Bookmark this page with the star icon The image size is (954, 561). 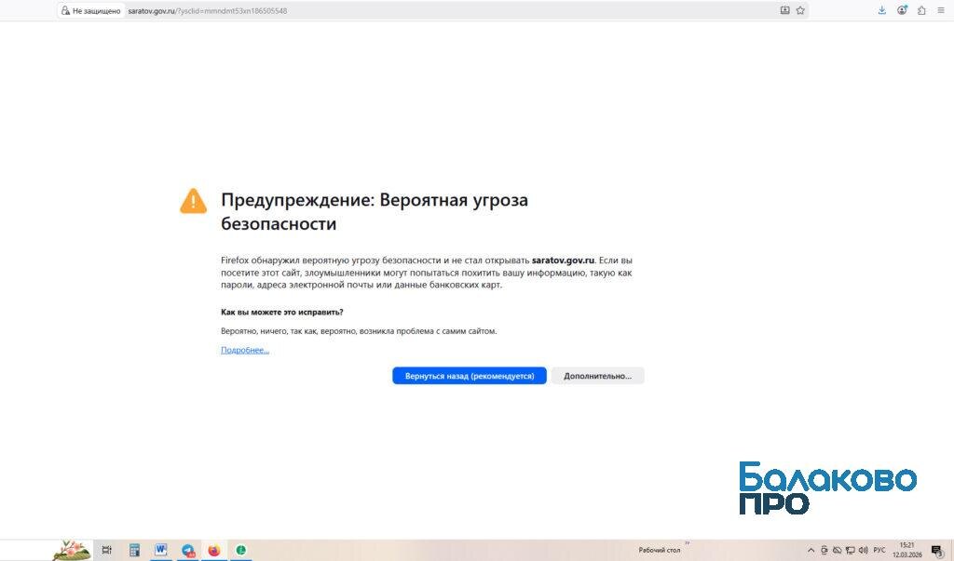click(800, 10)
